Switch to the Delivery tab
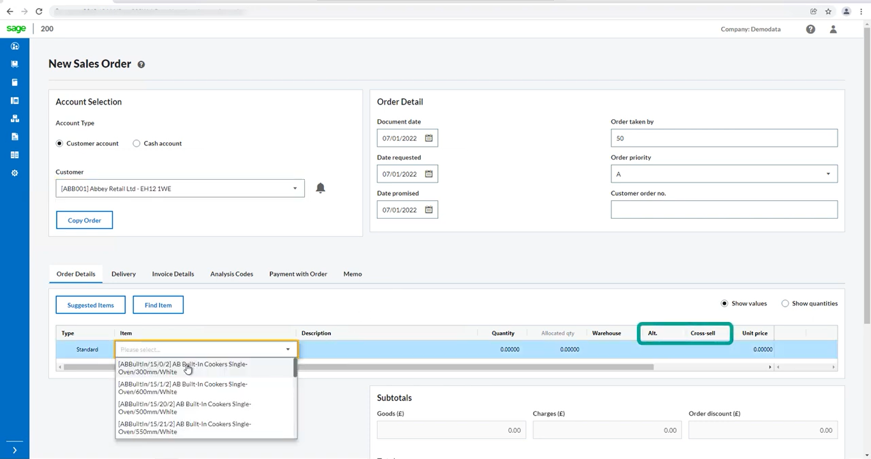 (123, 273)
